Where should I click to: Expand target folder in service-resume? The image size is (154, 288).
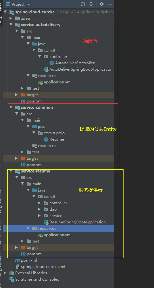17,248
